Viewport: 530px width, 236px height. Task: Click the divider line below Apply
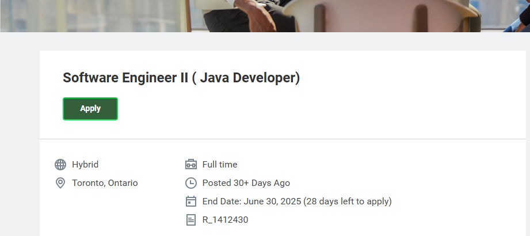283,139
